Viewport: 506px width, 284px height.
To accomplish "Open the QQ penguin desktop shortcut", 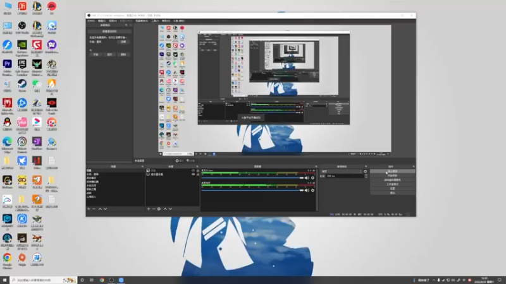I will [7, 124].
